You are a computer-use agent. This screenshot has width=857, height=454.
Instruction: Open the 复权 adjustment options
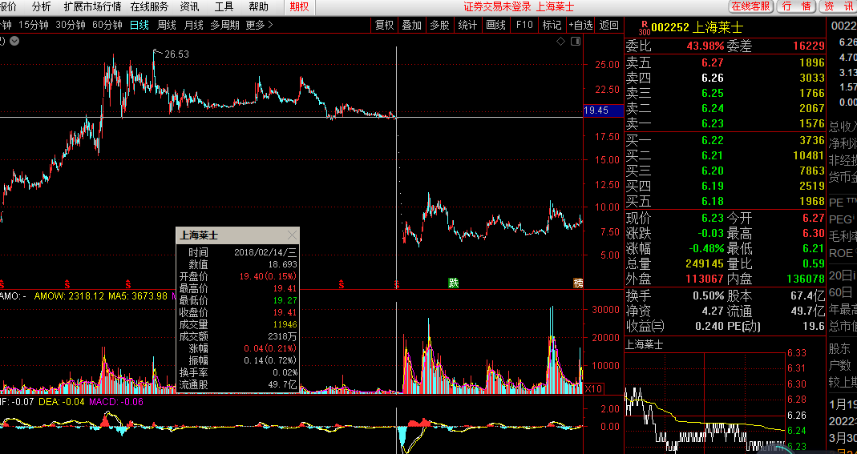click(x=385, y=25)
